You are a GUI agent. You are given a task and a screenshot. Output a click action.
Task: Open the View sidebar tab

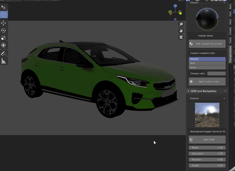click(230, 22)
